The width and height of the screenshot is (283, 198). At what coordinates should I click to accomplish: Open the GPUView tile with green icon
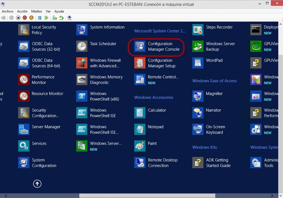click(x=264, y=46)
